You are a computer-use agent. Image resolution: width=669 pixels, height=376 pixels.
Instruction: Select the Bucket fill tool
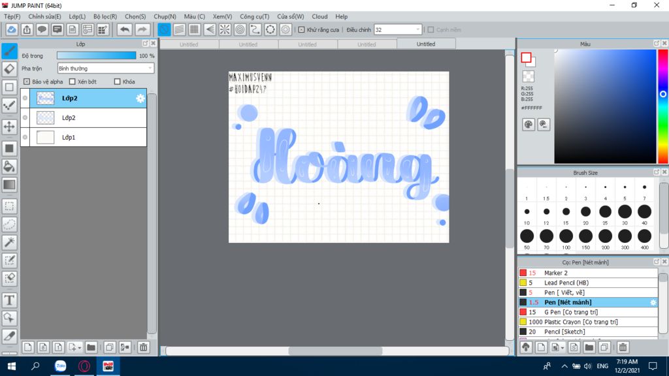9,166
